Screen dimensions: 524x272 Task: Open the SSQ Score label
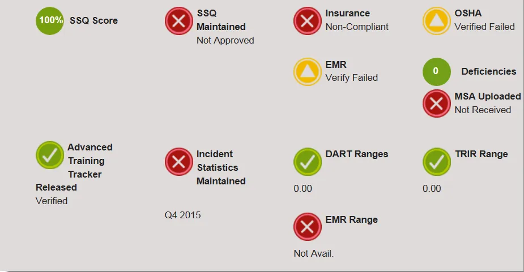pyautogui.click(x=93, y=21)
